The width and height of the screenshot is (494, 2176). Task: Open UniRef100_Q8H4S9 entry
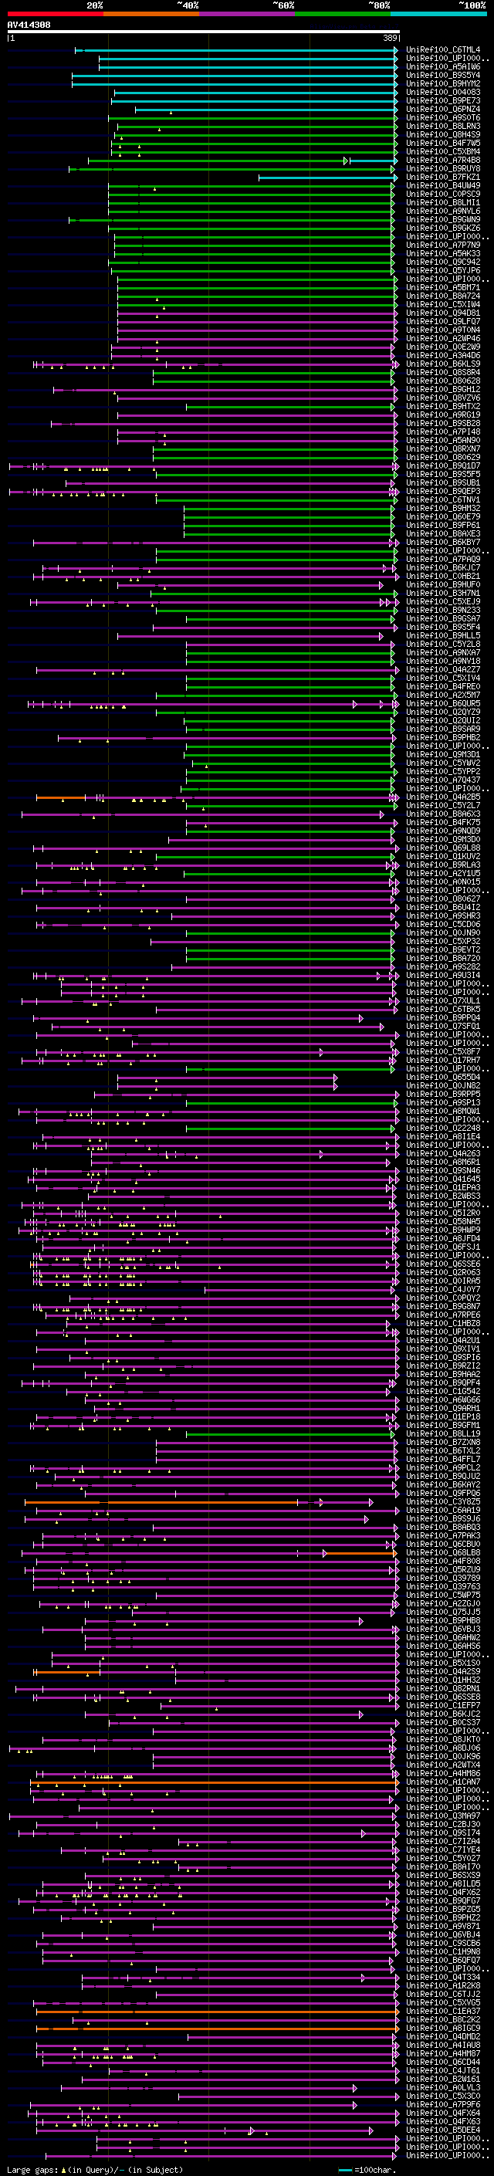(442, 134)
